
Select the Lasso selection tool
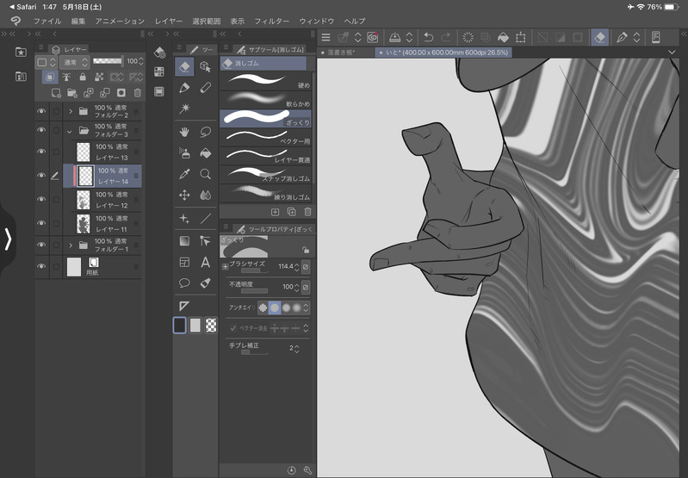point(205,132)
